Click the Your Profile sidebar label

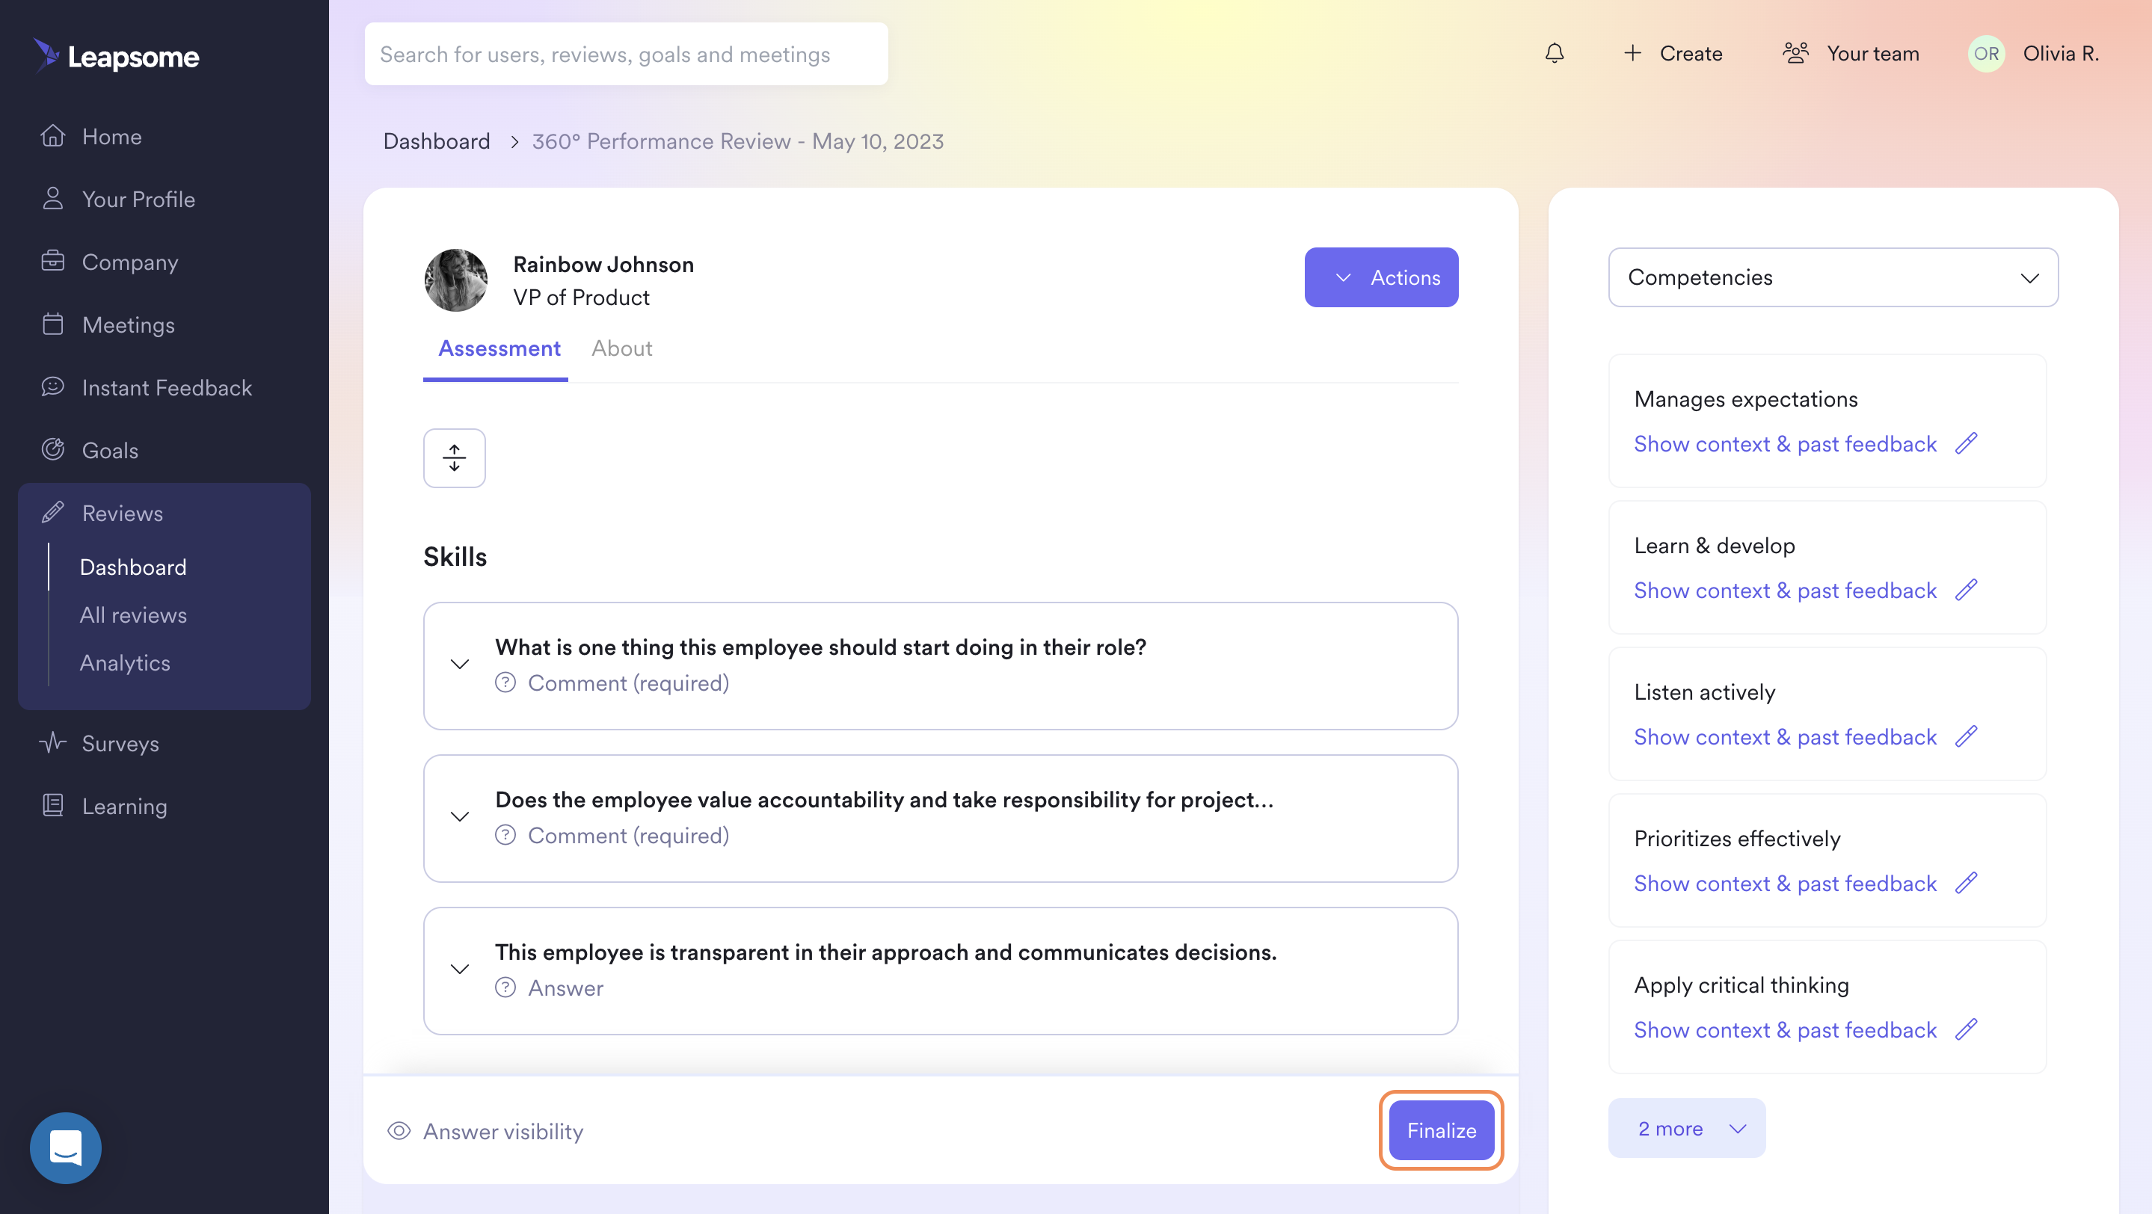(x=138, y=200)
